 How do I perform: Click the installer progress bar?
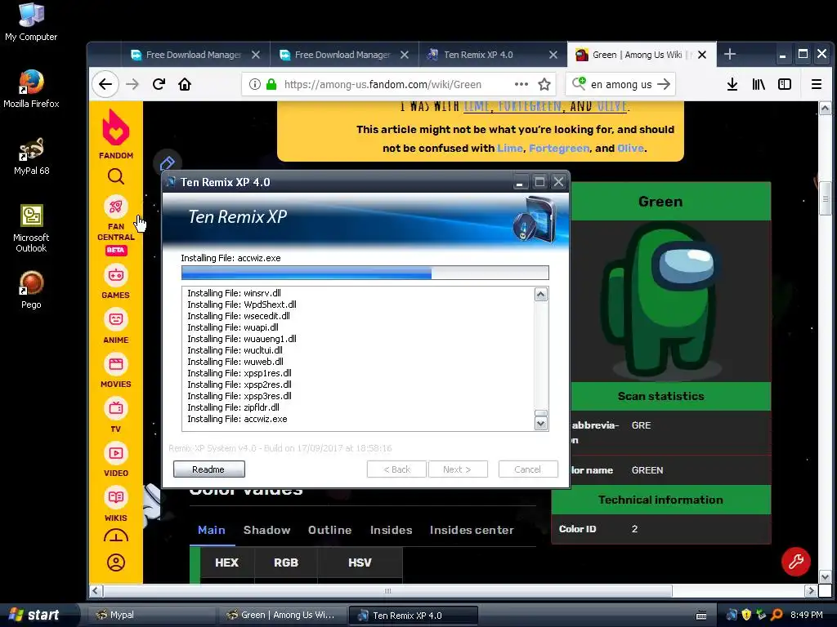[x=365, y=273]
